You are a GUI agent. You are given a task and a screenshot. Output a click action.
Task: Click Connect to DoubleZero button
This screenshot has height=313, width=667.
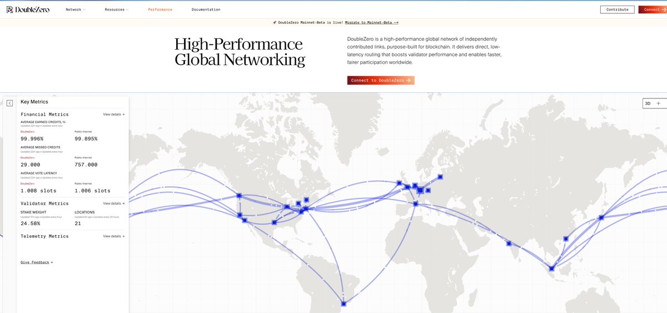click(381, 80)
